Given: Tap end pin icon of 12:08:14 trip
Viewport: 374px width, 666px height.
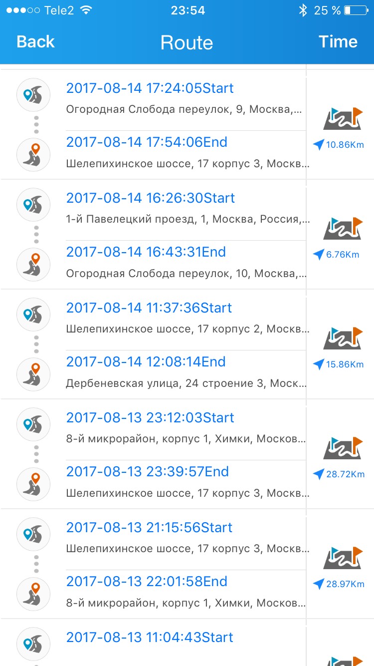Looking at the screenshot, I should pyautogui.click(x=33, y=374).
